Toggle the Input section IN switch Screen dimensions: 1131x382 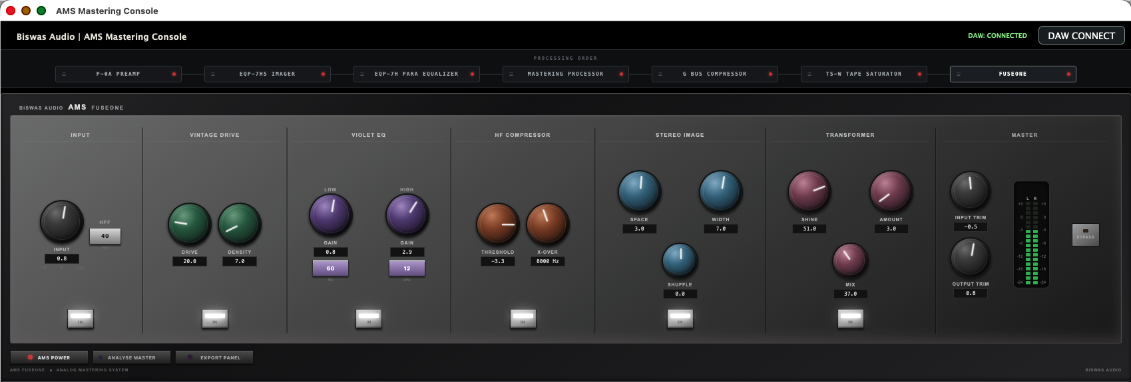click(81, 318)
